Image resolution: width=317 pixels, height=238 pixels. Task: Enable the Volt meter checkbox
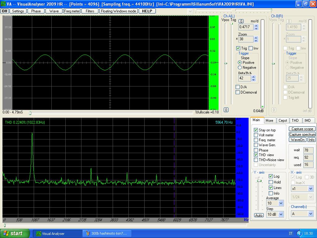click(x=256, y=135)
